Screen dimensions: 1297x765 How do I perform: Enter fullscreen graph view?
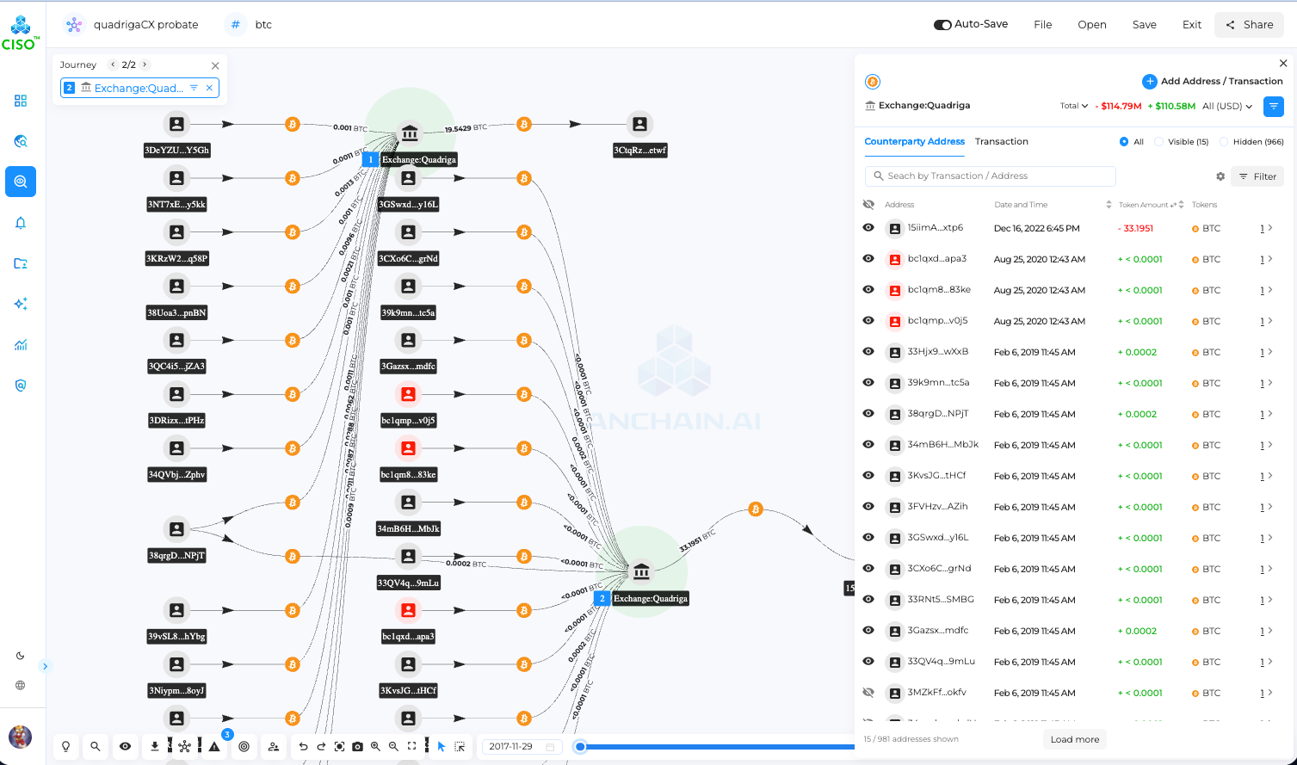click(411, 747)
